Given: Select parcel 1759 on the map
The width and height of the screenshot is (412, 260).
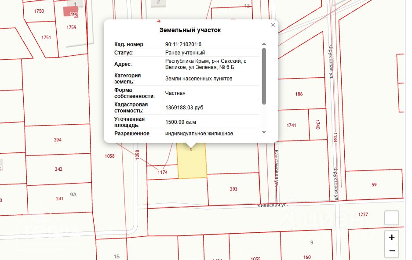Looking at the screenshot, I should 71,27.
